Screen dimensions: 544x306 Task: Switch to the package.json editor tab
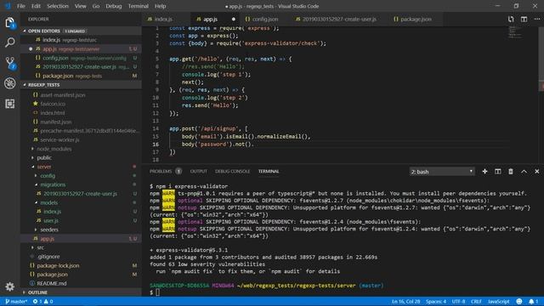click(x=416, y=20)
